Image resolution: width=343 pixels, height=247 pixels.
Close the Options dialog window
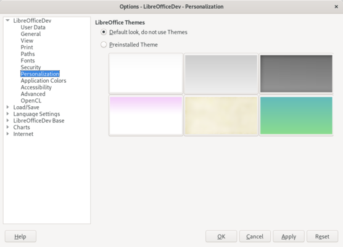pos(336,7)
